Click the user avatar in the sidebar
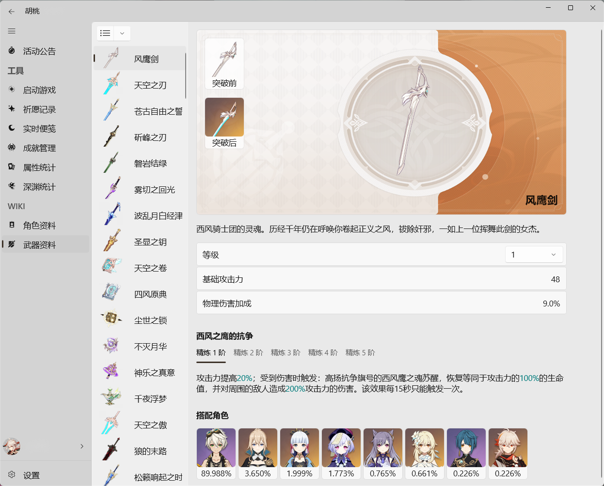 [12, 446]
